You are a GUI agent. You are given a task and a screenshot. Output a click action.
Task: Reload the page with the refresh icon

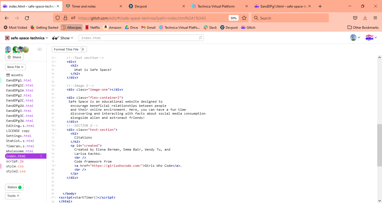(27, 18)
